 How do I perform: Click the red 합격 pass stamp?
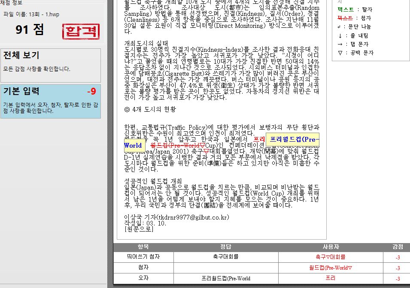pos(81,31)
